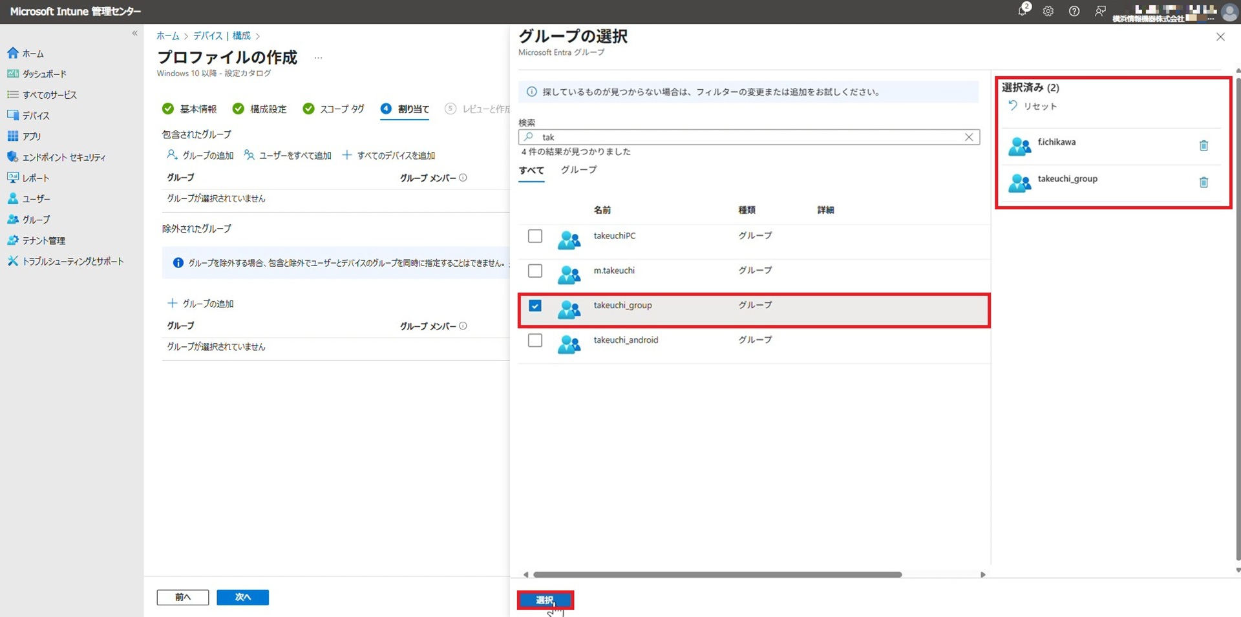Click リセット to reset selections
Screen dimensions: 1241x617
1033,106
